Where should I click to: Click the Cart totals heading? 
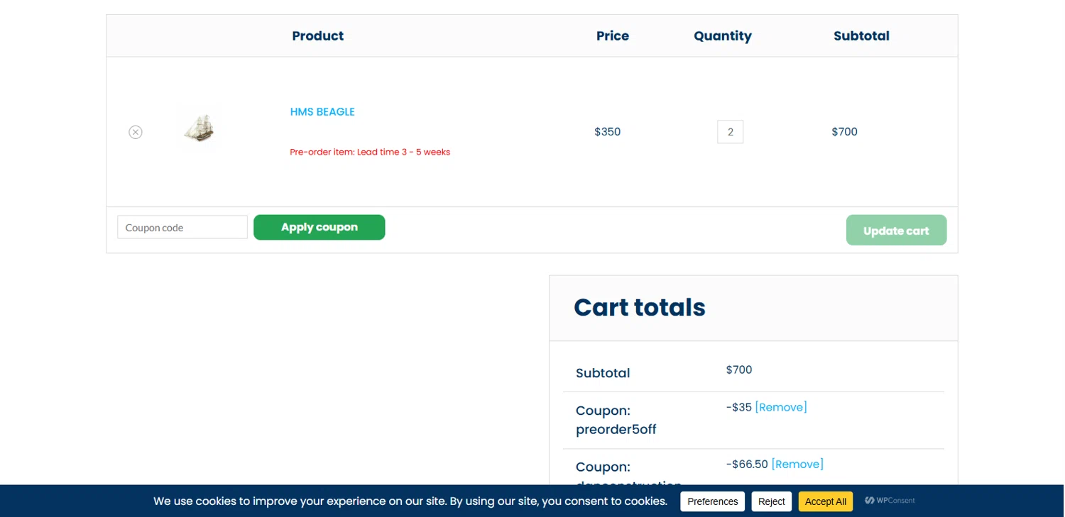(x=640, y=307)
